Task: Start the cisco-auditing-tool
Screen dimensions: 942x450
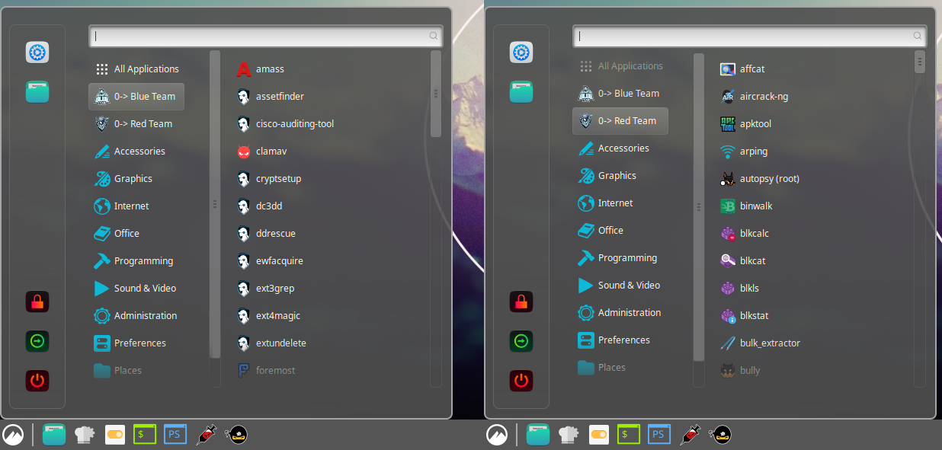Action: click(296, 123)
